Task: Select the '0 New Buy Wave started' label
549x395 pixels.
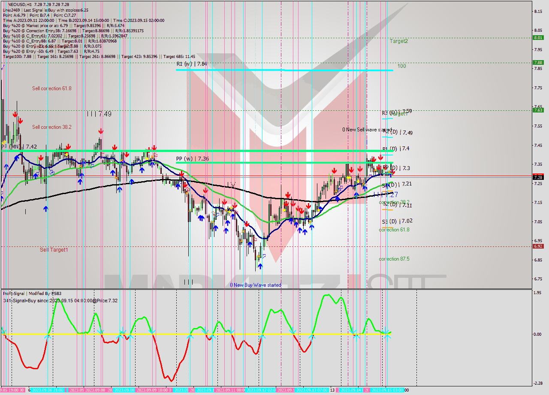Action: 256,285
